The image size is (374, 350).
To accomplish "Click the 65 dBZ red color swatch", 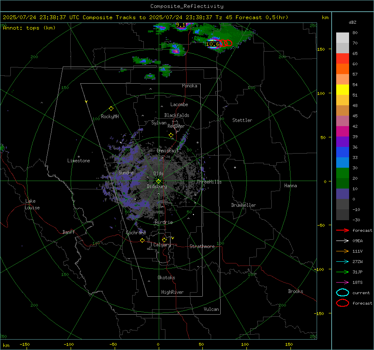I will click(342, 58).
